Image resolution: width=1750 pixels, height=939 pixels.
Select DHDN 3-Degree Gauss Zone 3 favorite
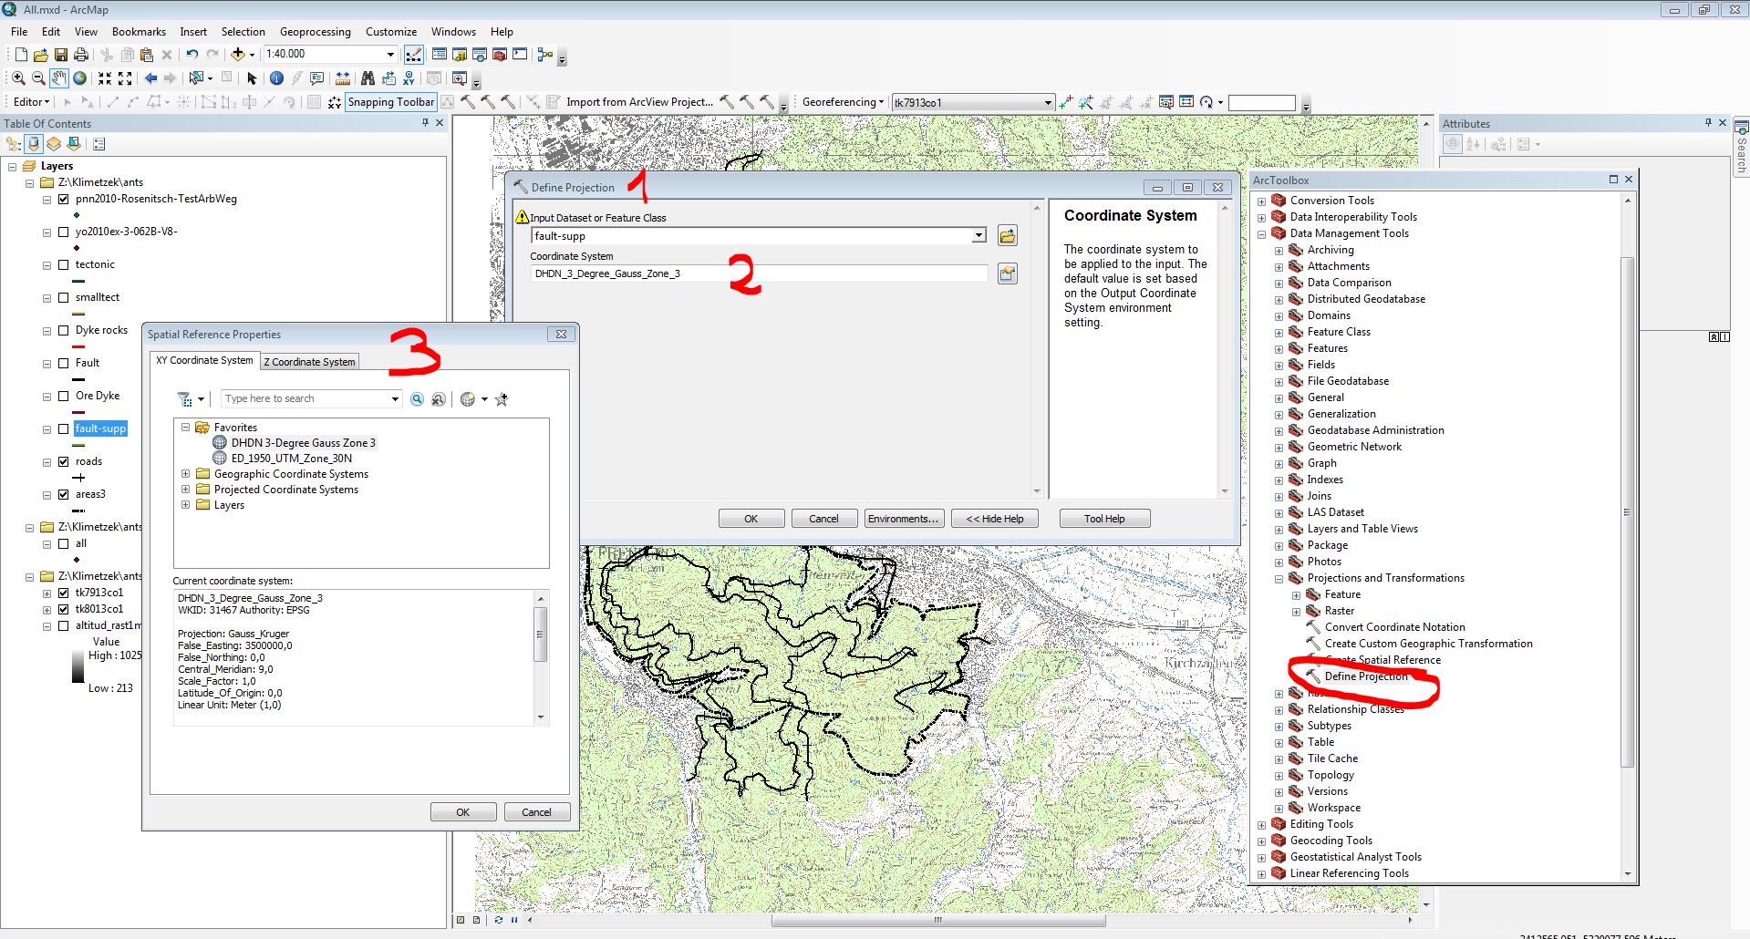pos(303,443)
